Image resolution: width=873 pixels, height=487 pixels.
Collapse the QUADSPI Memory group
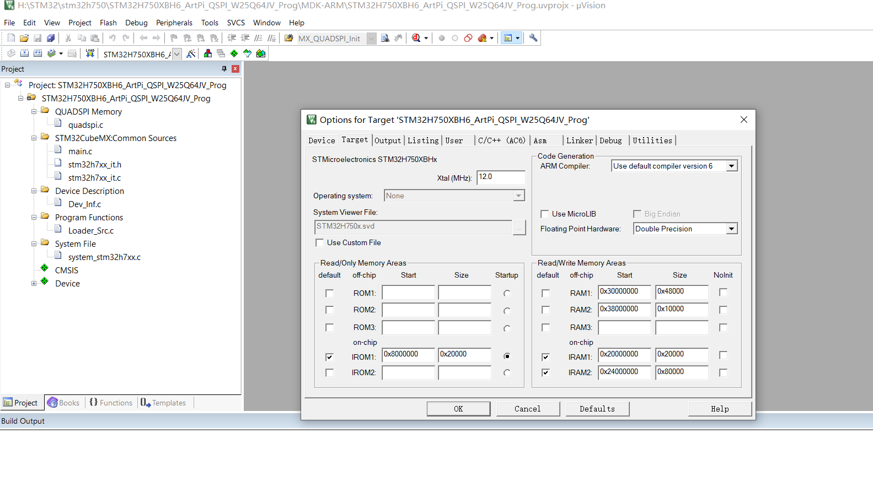(34, 112)
